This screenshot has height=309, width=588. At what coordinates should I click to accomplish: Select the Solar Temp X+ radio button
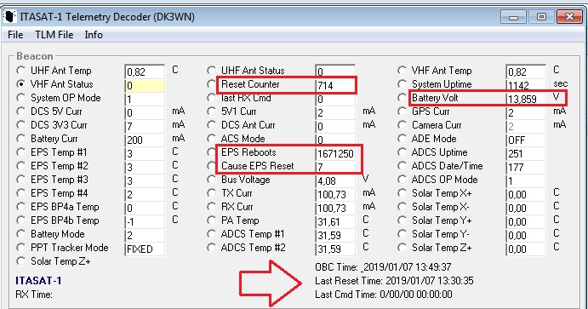402,193
